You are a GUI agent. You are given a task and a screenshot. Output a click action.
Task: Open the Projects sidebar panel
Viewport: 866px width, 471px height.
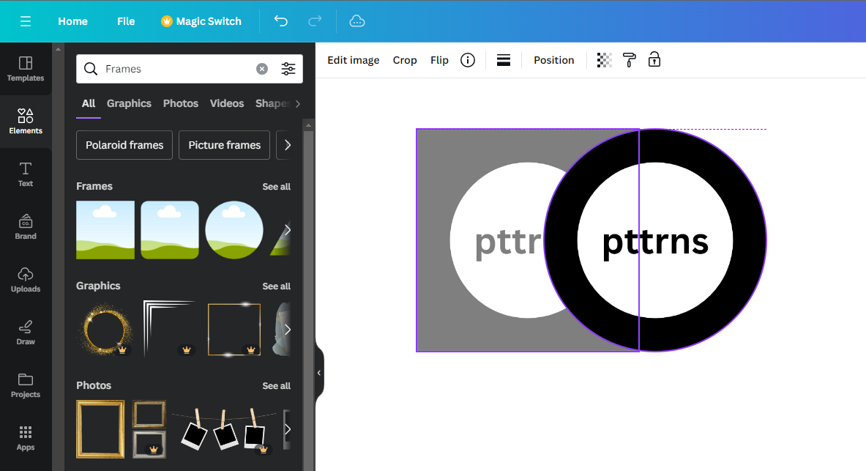tap(26, 385)
